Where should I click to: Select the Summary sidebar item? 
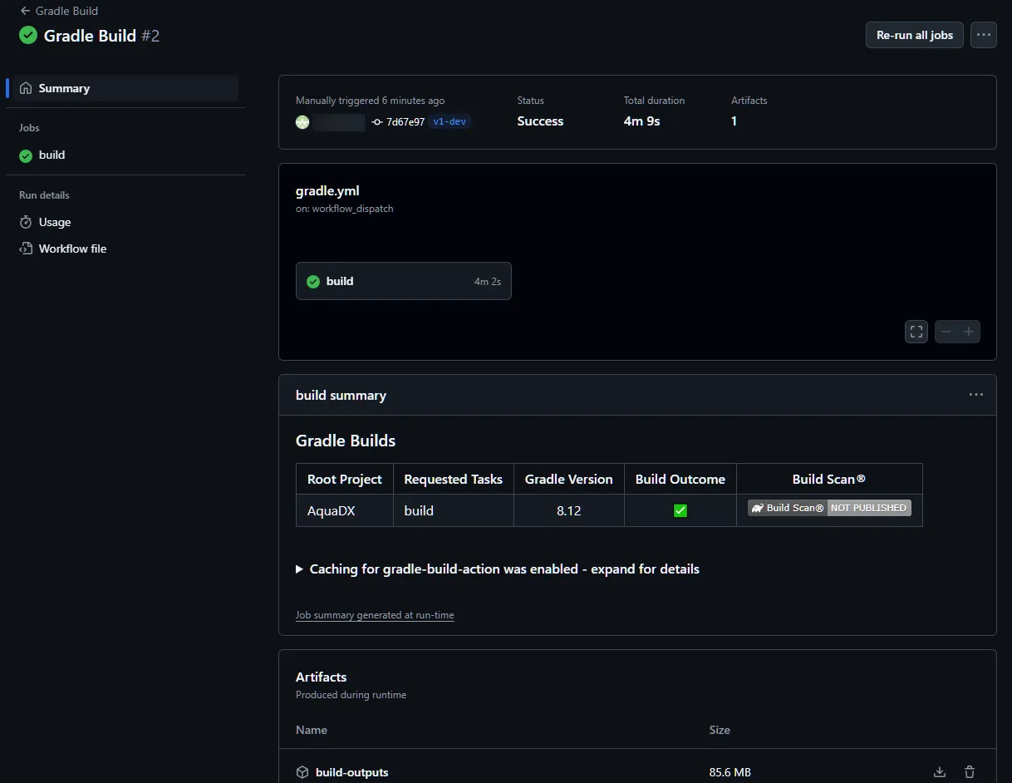(x=64, y=88)
